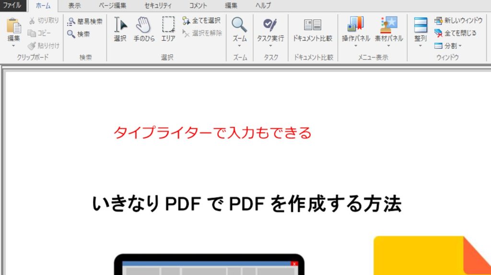Open 新しいウィンドウ new window

coord(458,21)
